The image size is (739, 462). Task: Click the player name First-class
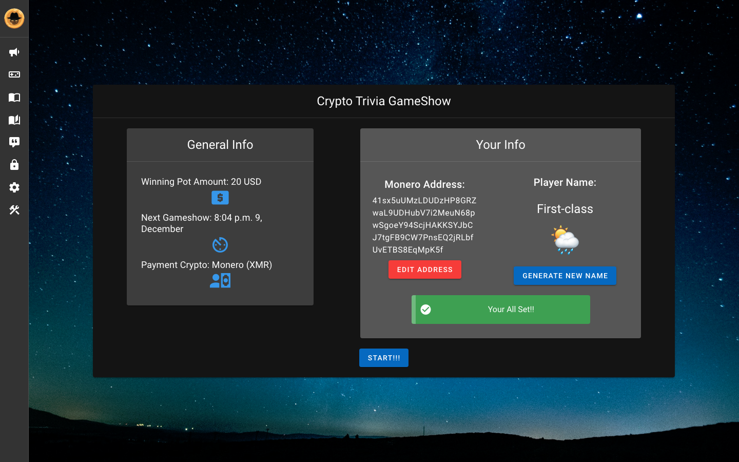[565, 209]
